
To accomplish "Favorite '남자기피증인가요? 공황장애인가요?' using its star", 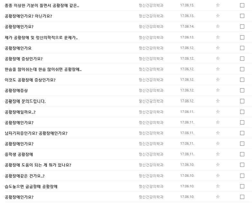I will pos(218,133).
